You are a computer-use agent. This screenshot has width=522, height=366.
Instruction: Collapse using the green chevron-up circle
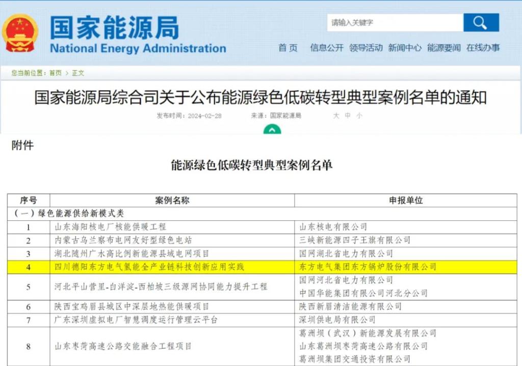272,130
